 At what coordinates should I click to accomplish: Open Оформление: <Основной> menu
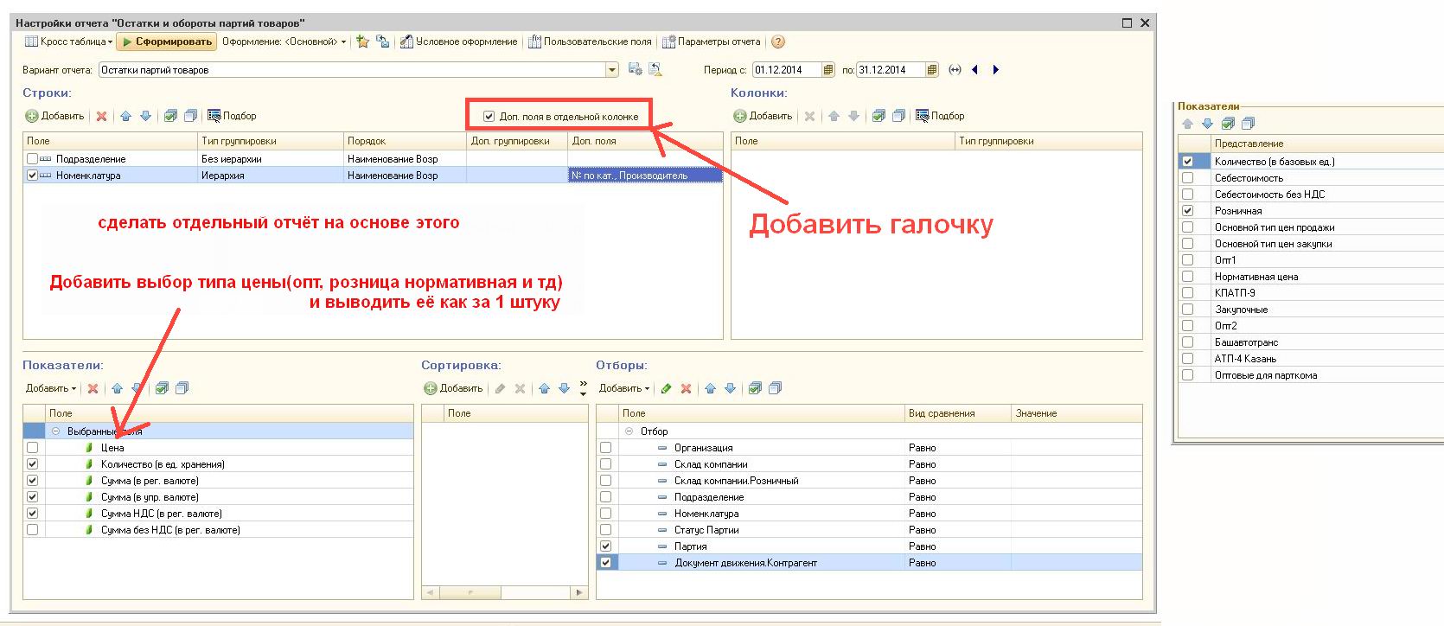[283, 42]
